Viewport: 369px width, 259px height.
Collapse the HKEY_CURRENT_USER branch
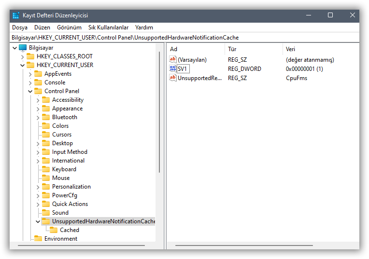point(22,65)
